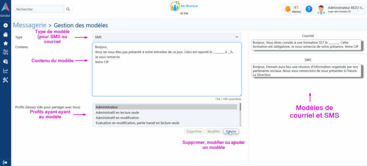Viewport: 367px width, 166px height.
Task: Click the plus icon in the sidebar
Action: tap(5, 25)
